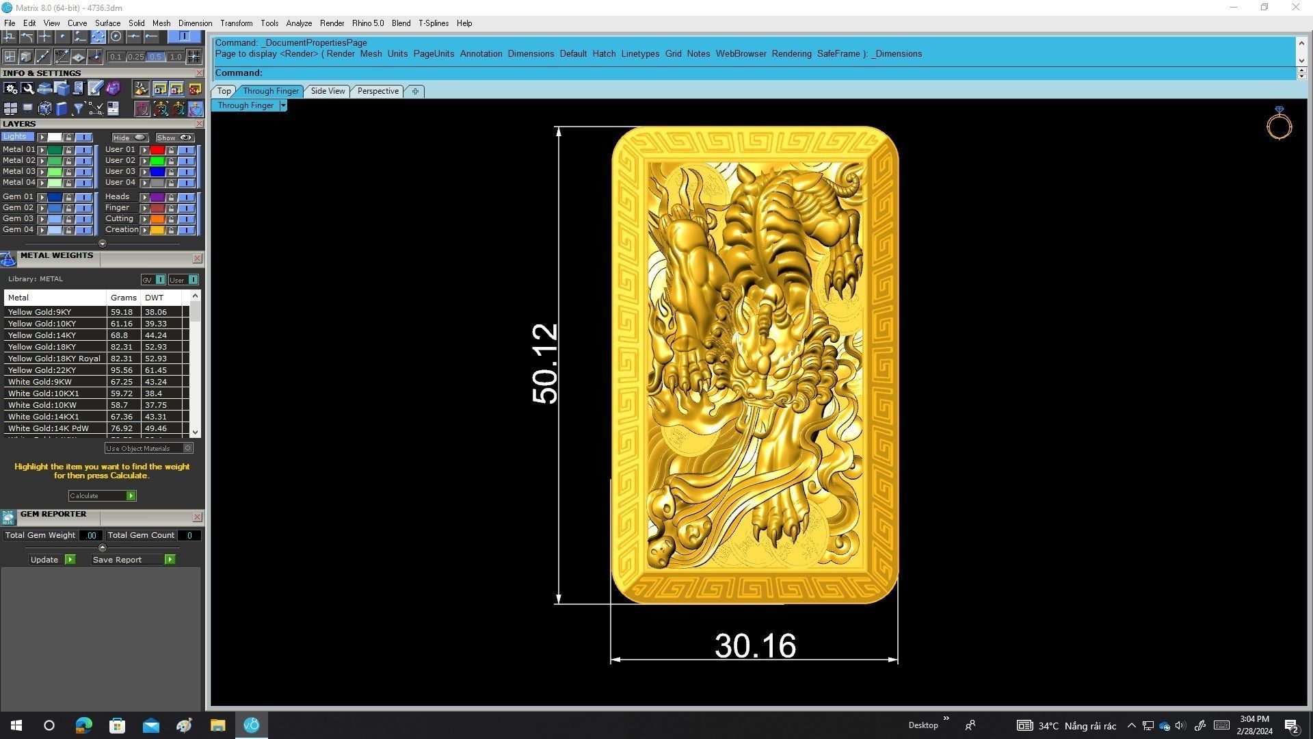Viewport: 1313px width, 739px height.
Task: Toggle the Heads layer on/off switch
Action: 187,197
